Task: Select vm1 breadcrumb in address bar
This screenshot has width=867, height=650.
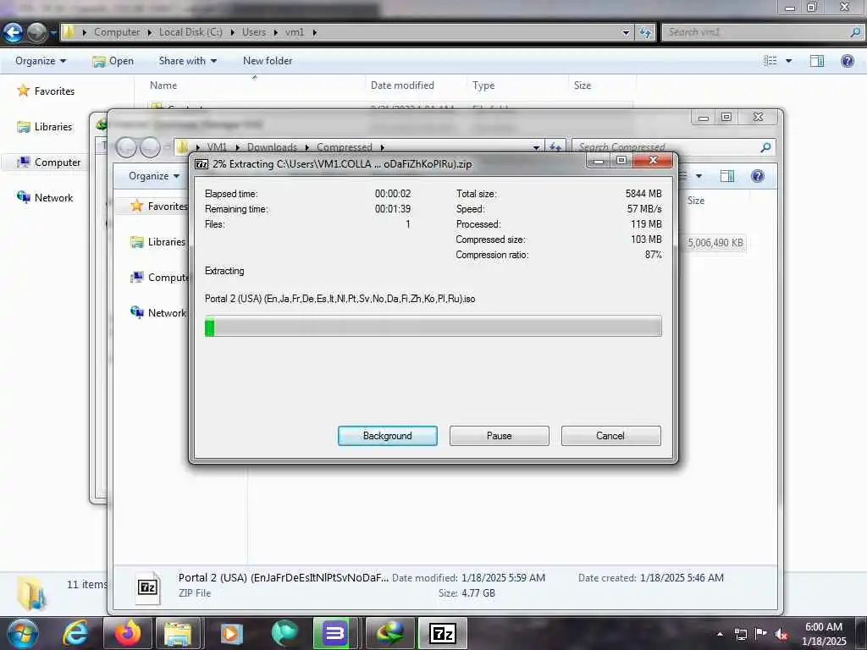Action: (x=295, y=32)
